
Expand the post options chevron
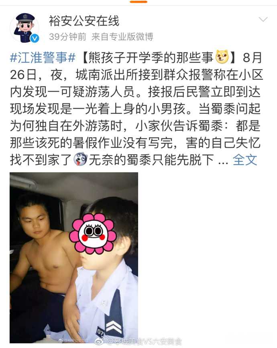pos(263,20)
